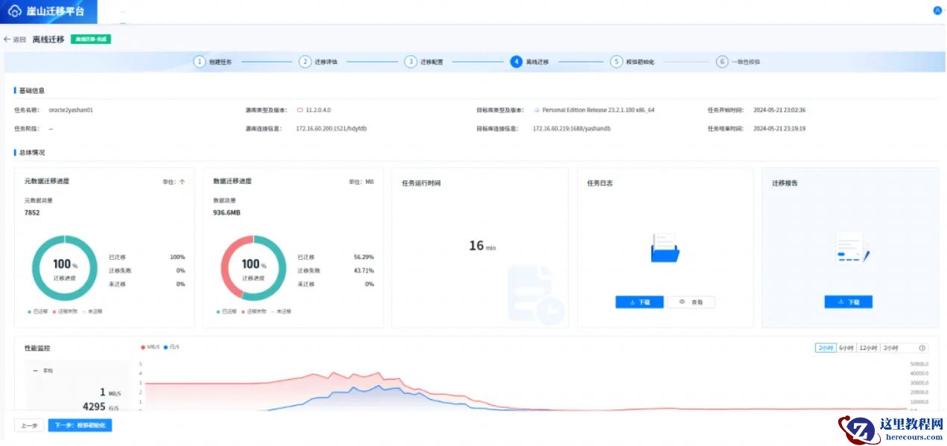Select the 6小时 time range

[x=846, y=348]
